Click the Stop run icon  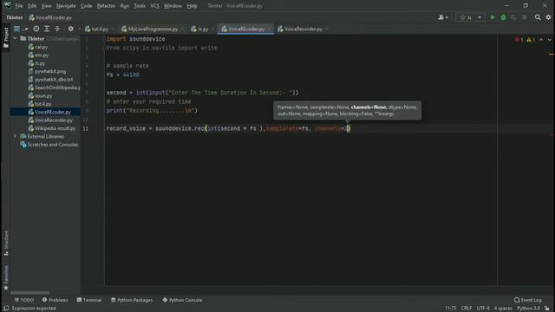click(x=524, y=17)
